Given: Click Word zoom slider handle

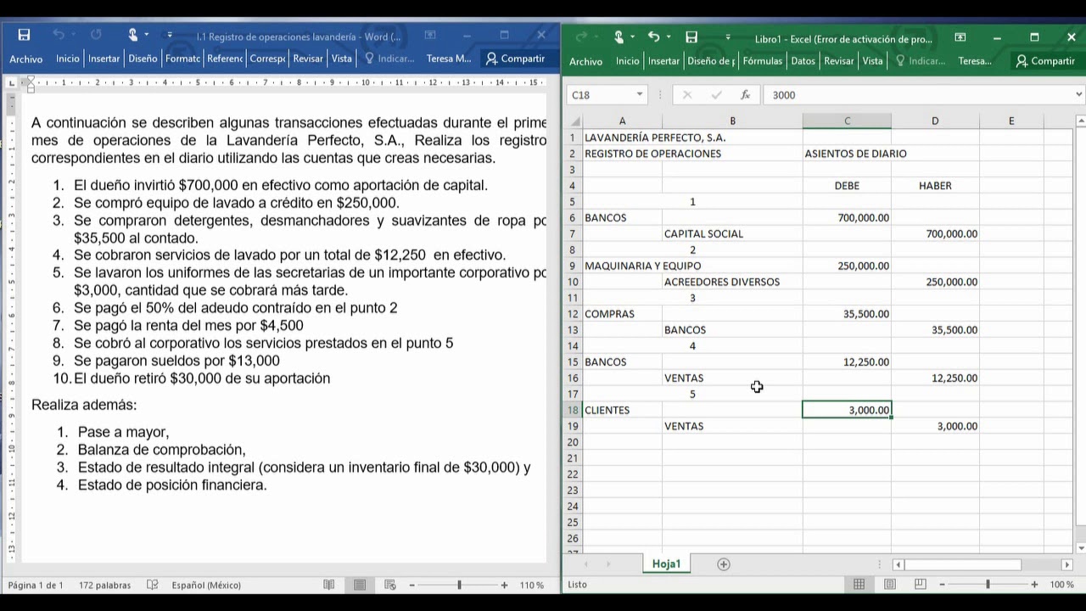Looking at the screenshot, I should point(459,586).
